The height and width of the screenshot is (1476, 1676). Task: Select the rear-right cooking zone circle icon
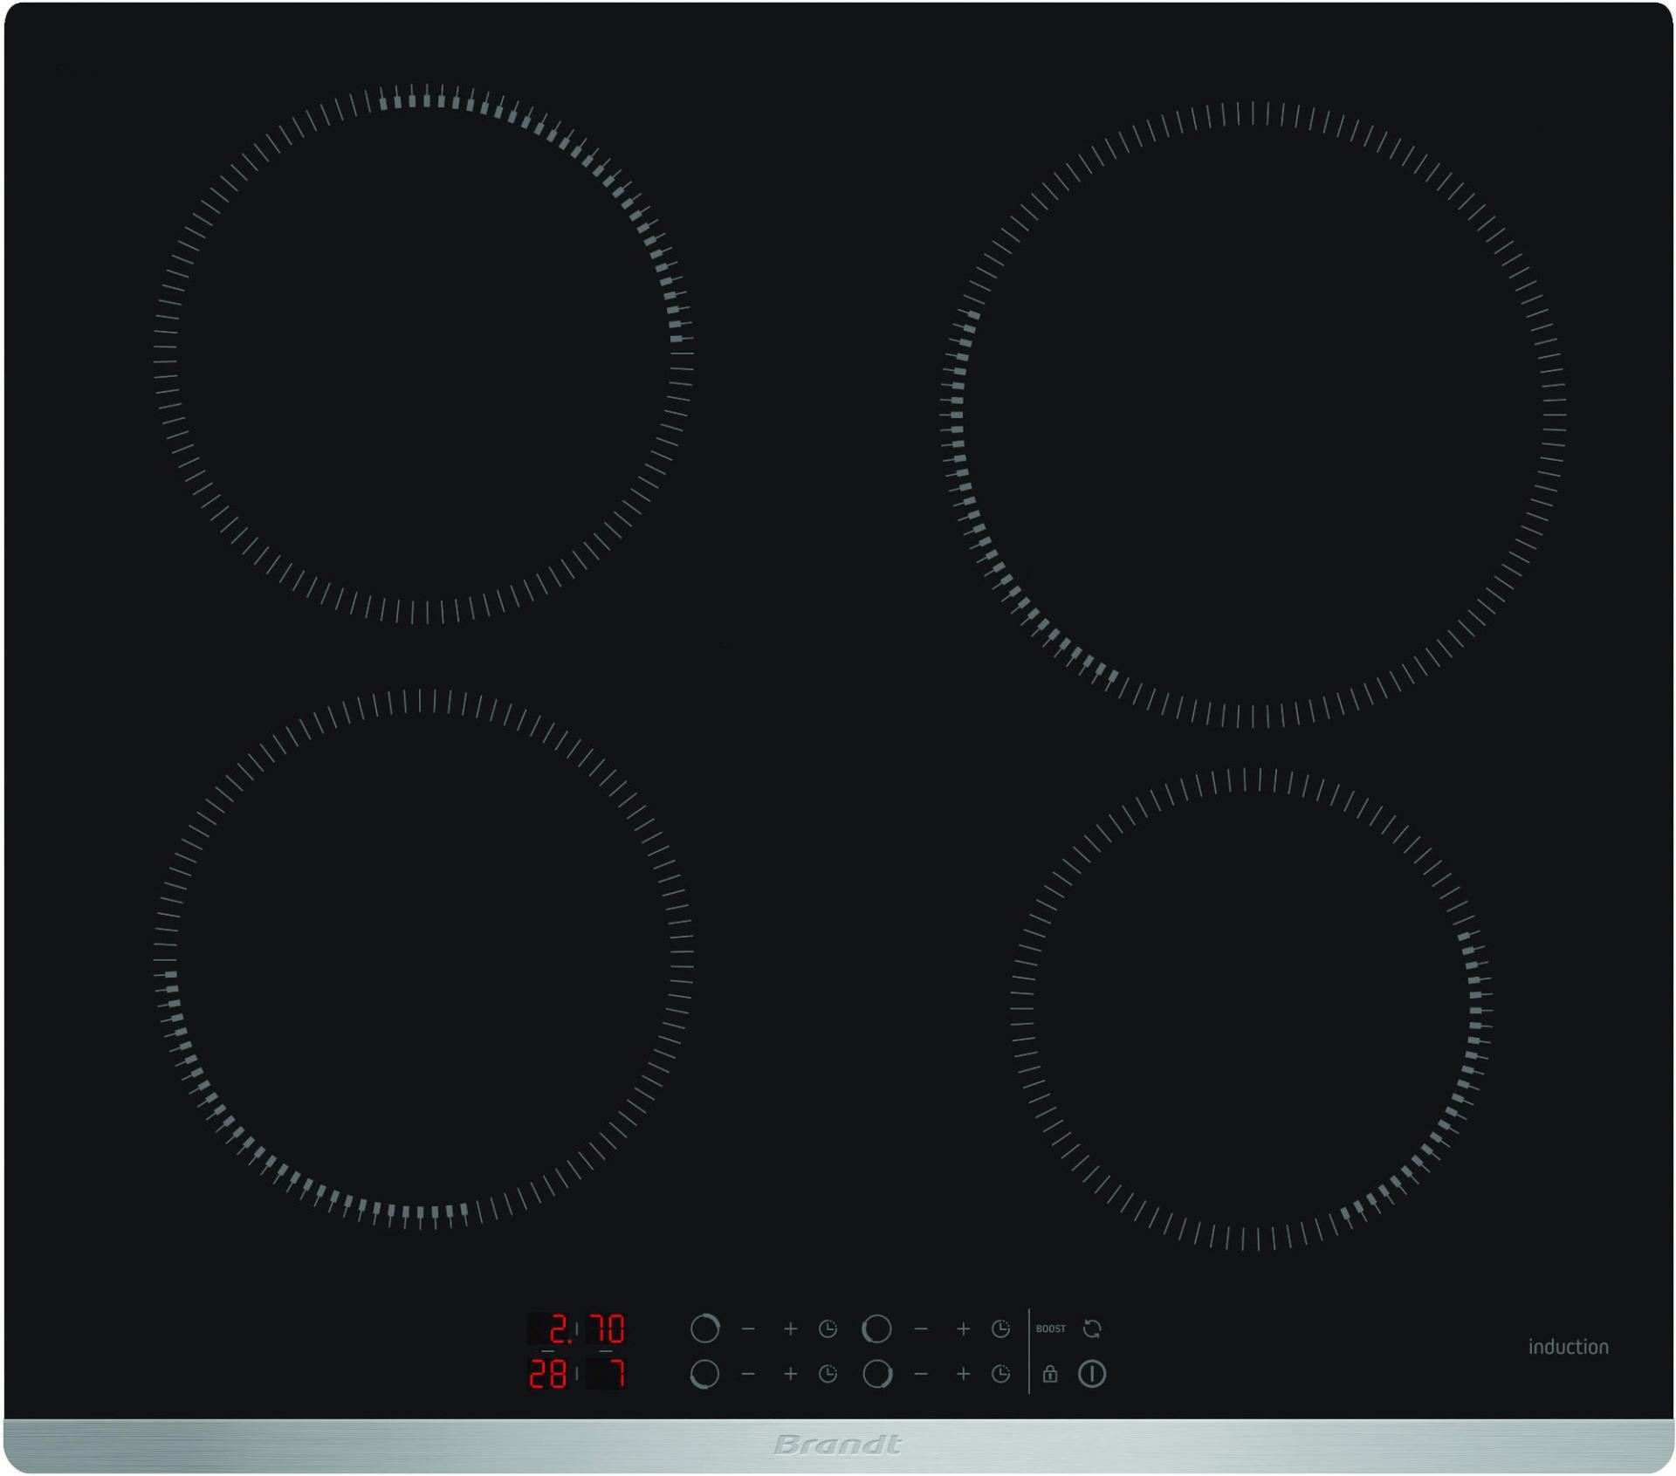[x=876, y=1328]
